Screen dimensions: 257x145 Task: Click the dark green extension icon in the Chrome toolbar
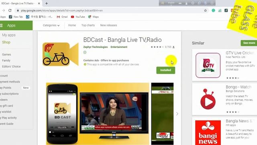(226, 10)
